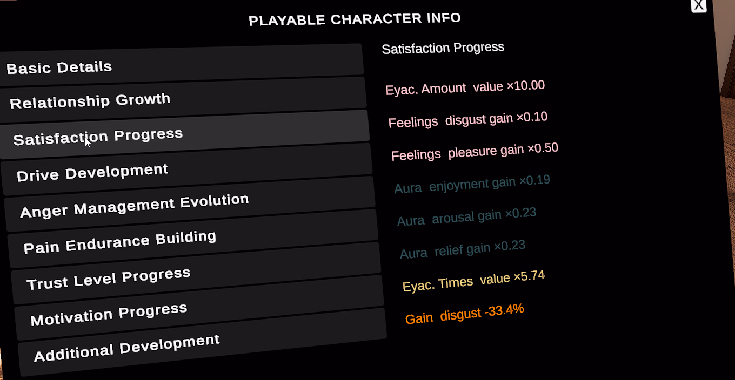The image size is (735, 380).
Task: Click the Eyac. Amount value ×10.00 entry
Action: click(x=465, y=87)
